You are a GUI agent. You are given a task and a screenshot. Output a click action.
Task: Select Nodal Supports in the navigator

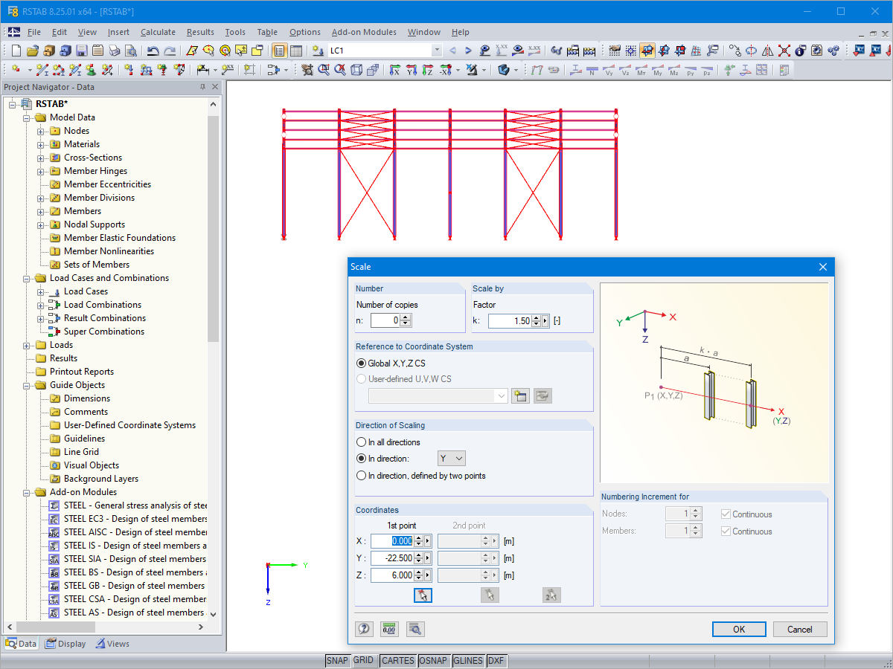pos(94,224)
